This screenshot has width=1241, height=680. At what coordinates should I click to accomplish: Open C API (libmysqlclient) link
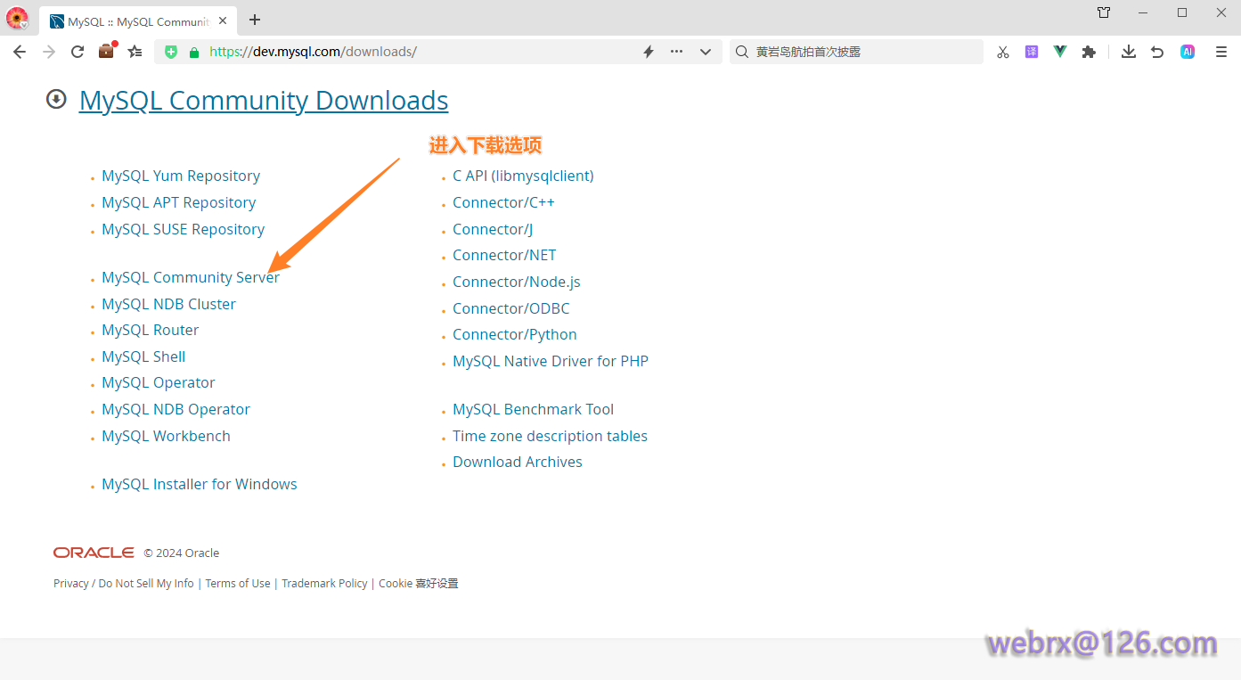tap(523, 176)
